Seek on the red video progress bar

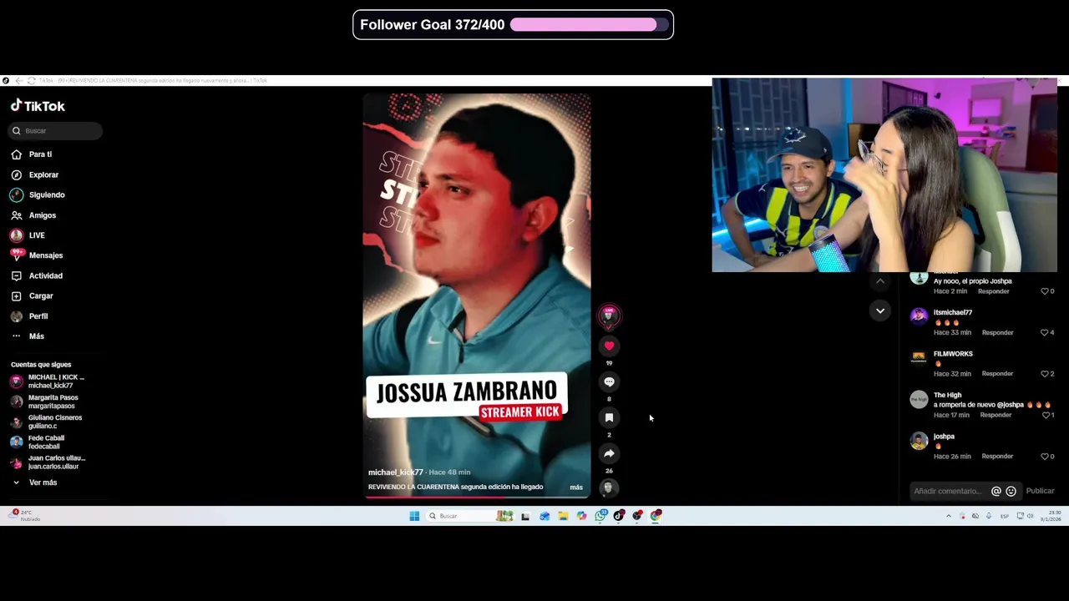pyautogui.click(x=477, y=497)
